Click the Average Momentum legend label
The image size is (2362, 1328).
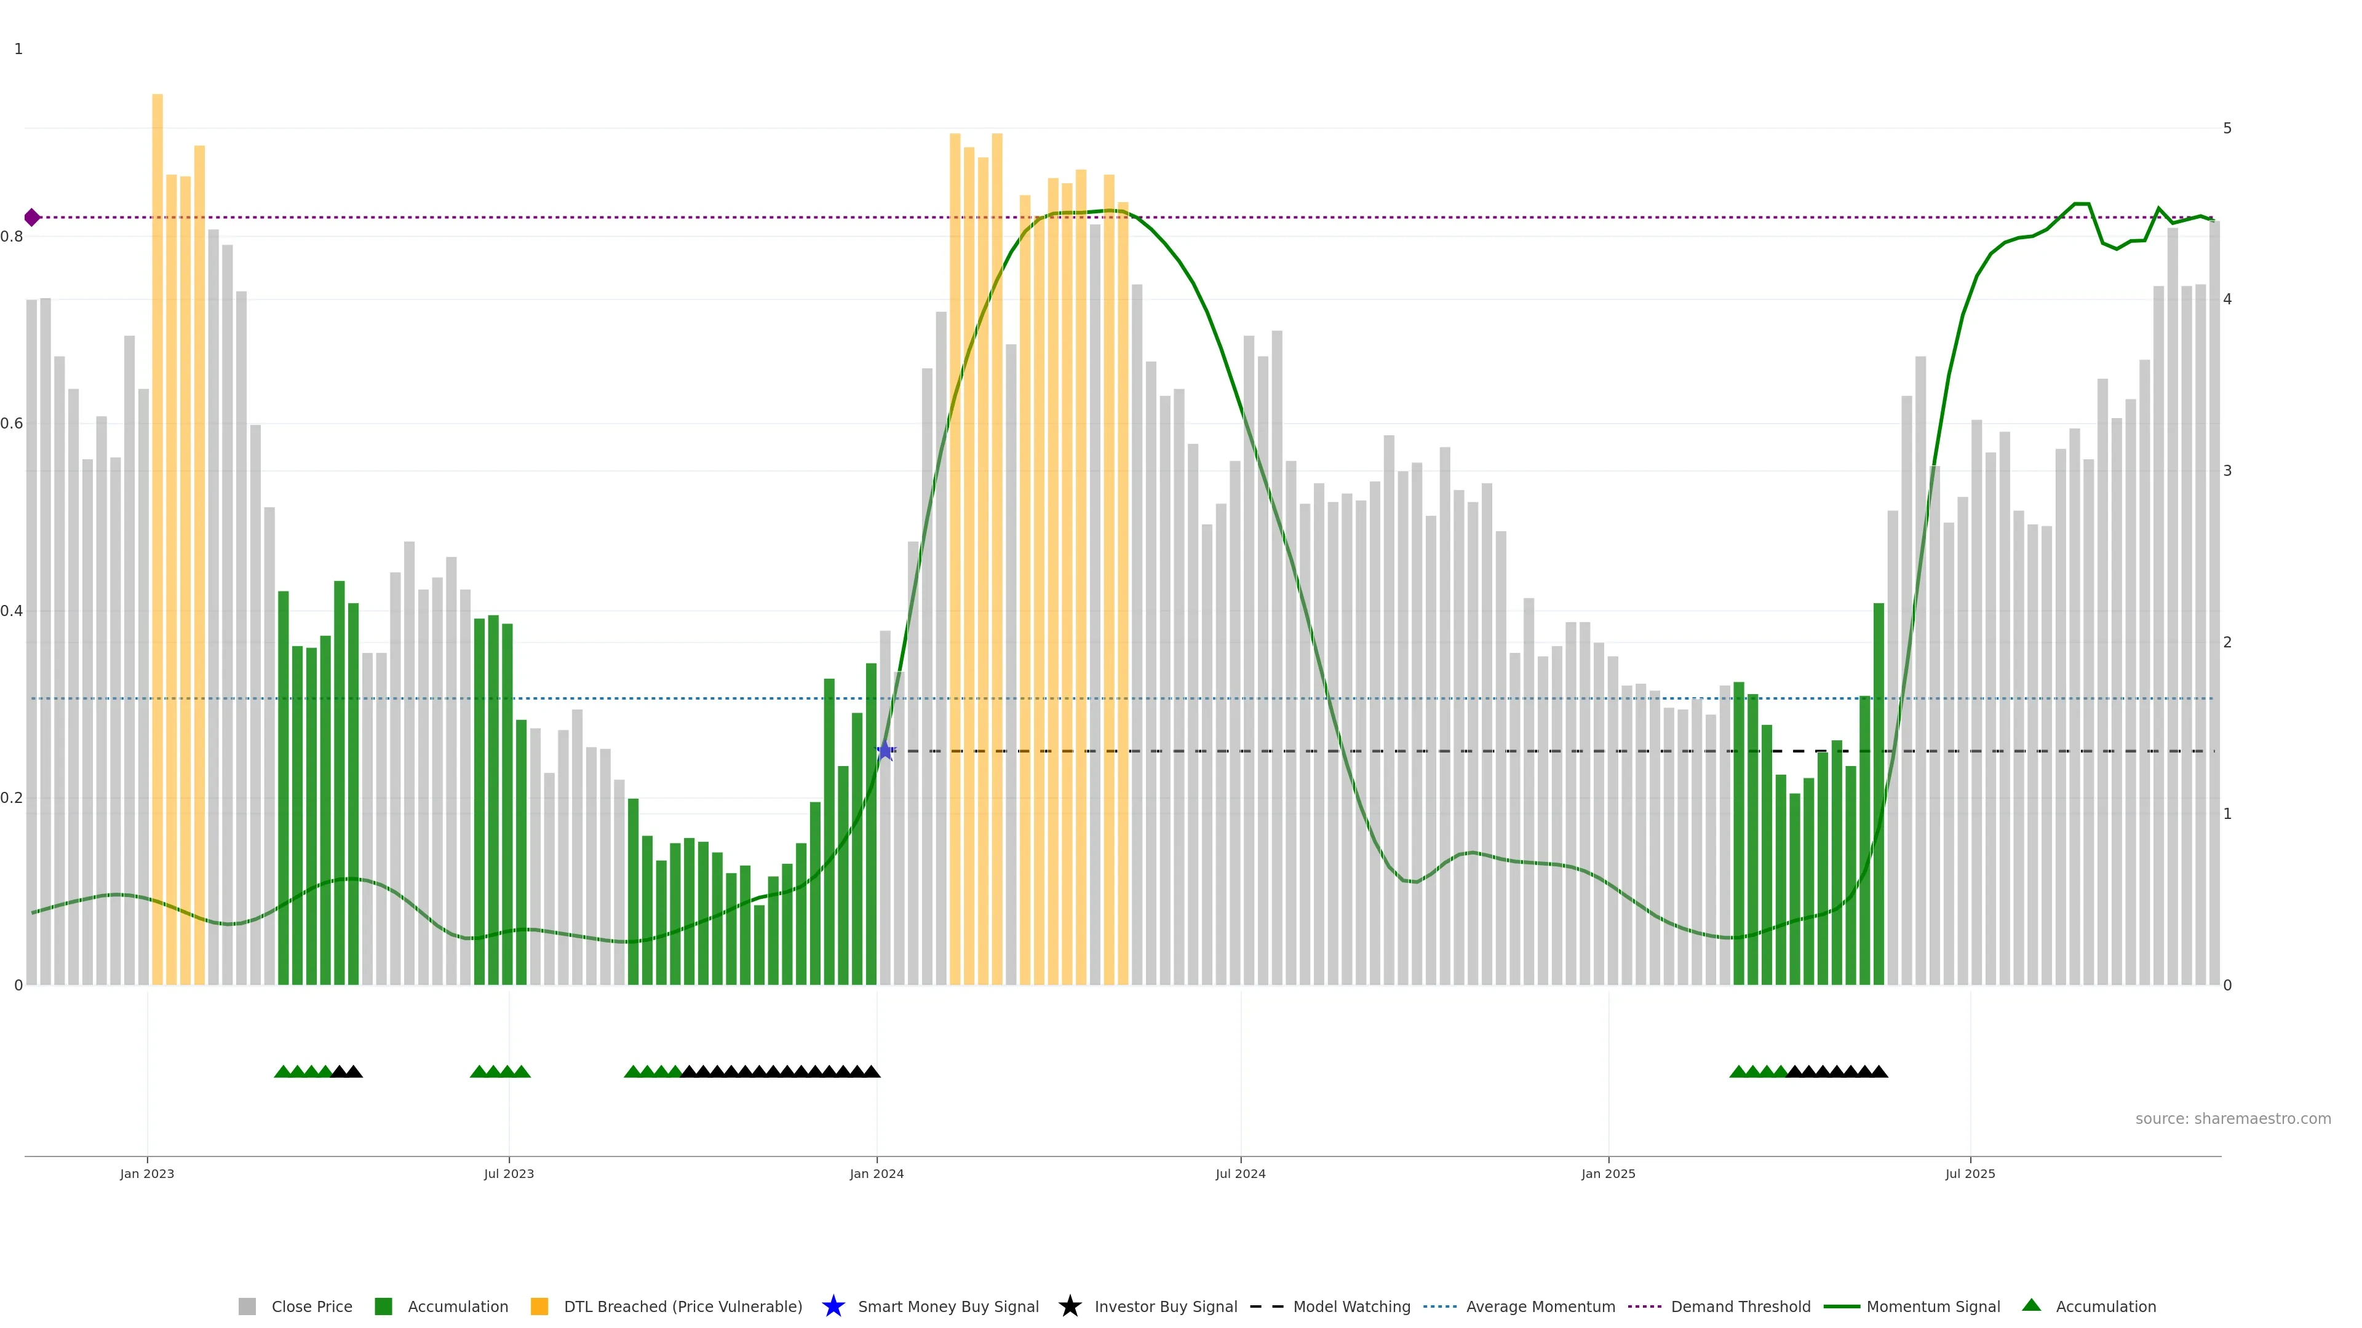[1540, 1307]
